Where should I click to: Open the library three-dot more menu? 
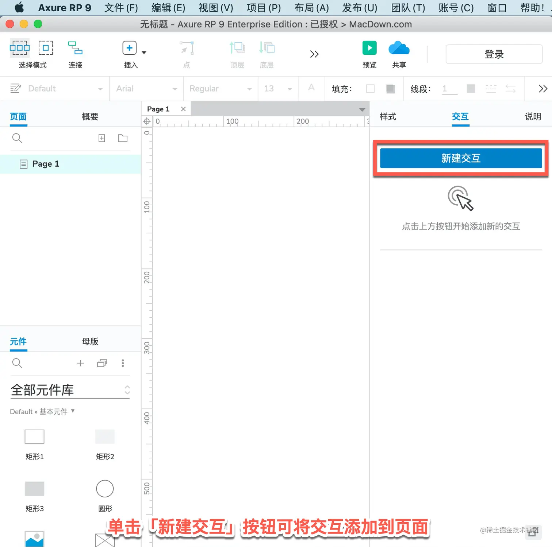click(x=123, y=363)
